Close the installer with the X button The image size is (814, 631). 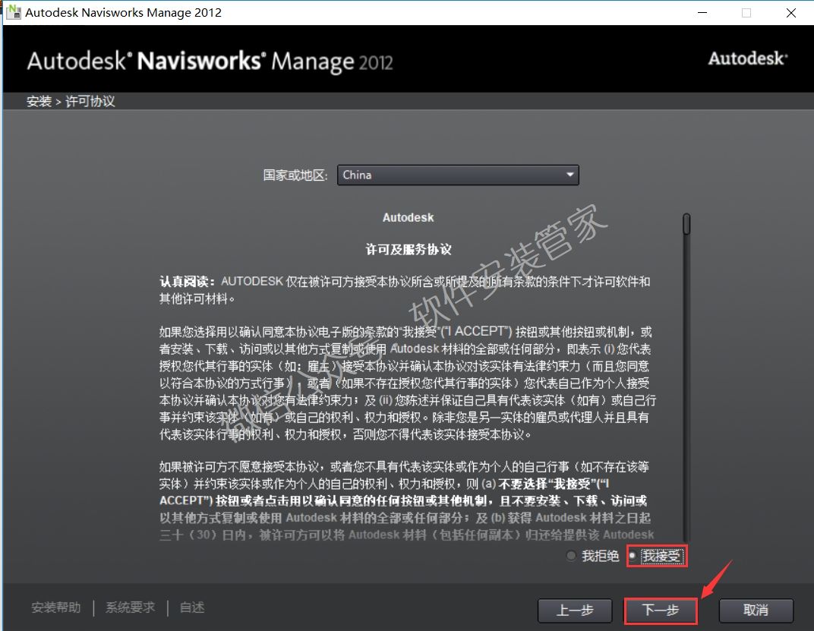[791, 13]
